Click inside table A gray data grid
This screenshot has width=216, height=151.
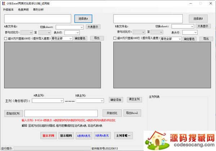pos(53,65)
